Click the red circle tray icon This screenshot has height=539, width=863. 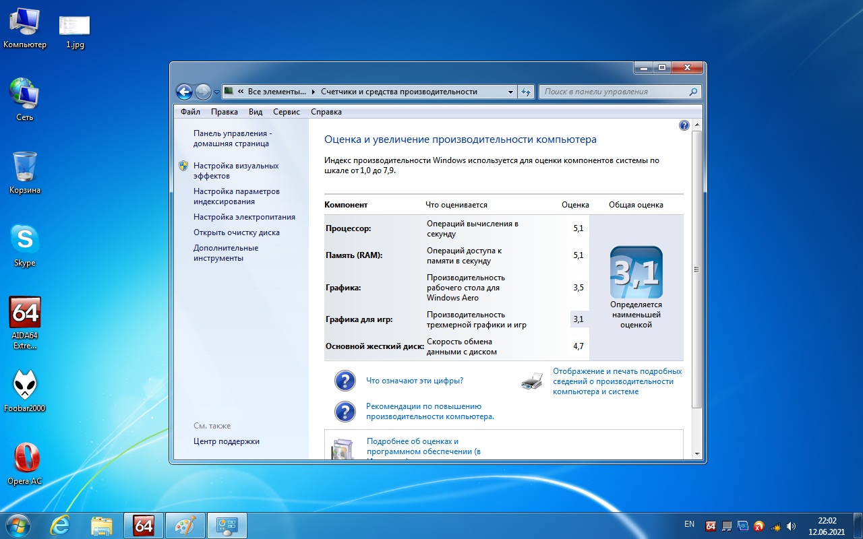759,526
